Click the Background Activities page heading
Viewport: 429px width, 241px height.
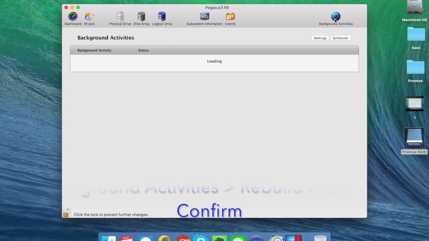pos(106,38)
